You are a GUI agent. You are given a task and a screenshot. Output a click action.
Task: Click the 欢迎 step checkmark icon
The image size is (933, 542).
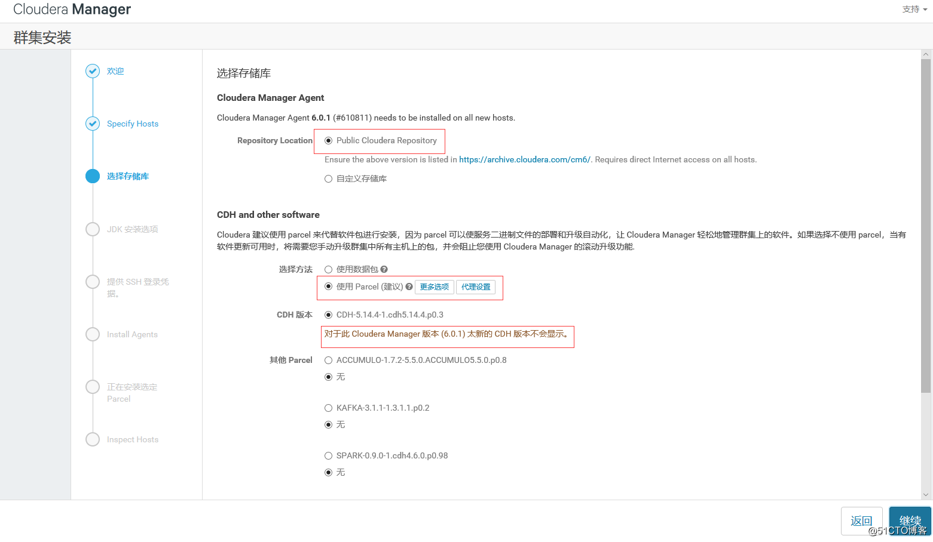tap(93, 71)
